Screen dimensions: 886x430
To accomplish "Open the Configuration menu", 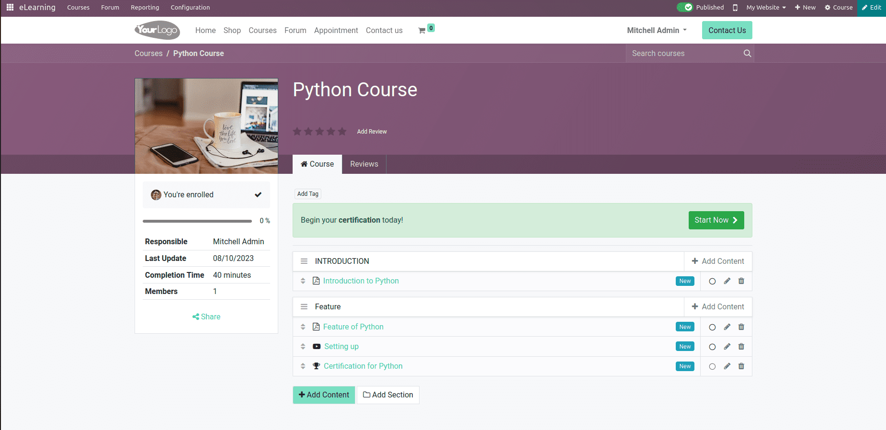I will tap(190, 8).
